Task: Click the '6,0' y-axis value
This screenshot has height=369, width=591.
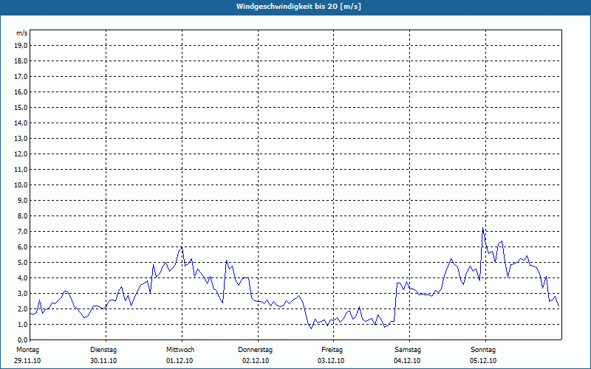Action: 22,247
